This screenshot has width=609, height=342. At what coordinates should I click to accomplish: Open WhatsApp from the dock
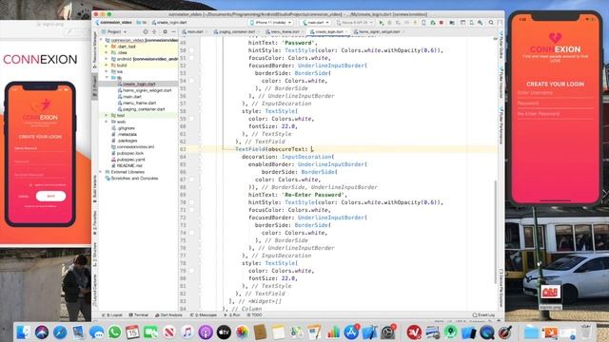(x=114, y=332)
